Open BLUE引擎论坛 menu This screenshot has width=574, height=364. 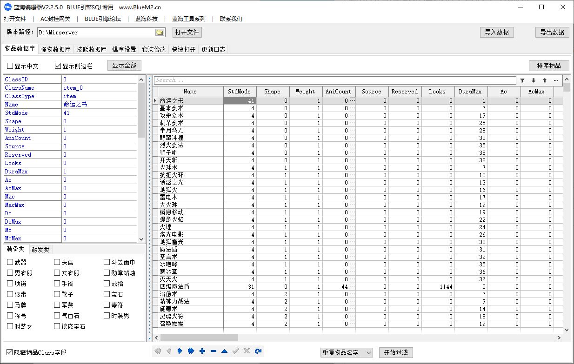(103, 19)
